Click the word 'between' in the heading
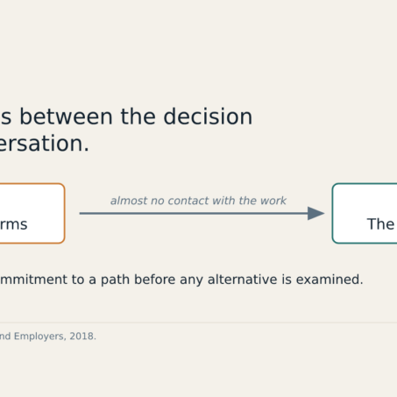This screenshot has width=397, height=397. point(66,117)
